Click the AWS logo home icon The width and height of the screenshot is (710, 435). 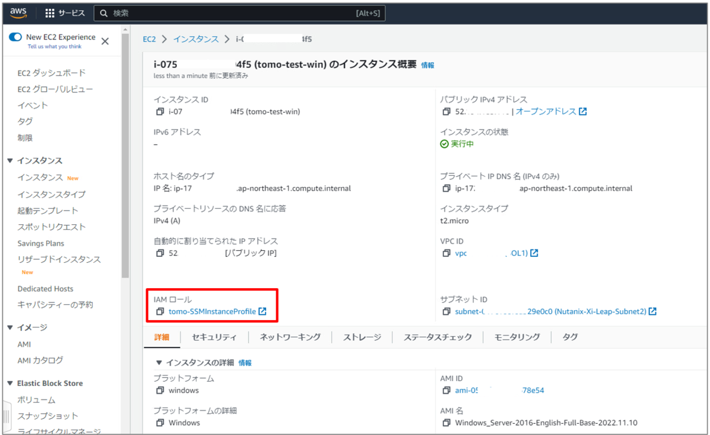tap(18, 12)
